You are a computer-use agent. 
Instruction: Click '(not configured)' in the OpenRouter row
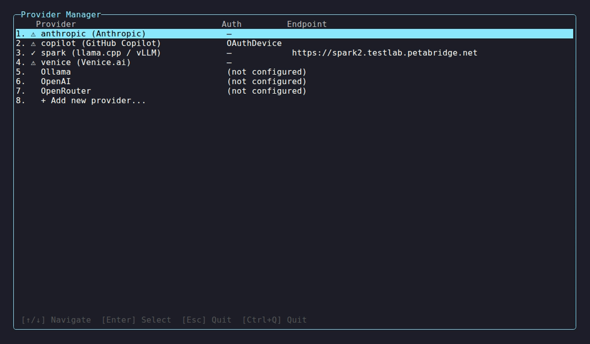266,91
